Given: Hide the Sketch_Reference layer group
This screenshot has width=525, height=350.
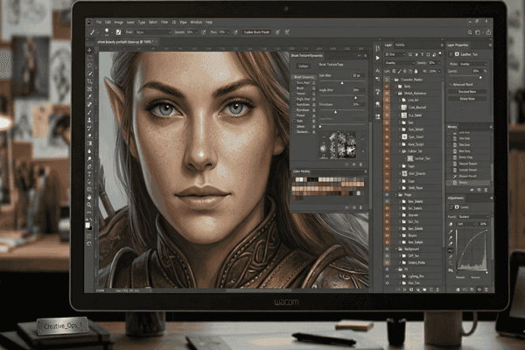Looking at the screenshot, I should tap(387, 93).
